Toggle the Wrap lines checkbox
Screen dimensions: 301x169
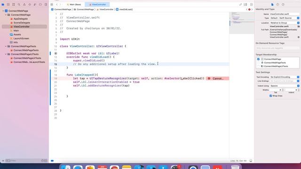[x=271, y=96]
